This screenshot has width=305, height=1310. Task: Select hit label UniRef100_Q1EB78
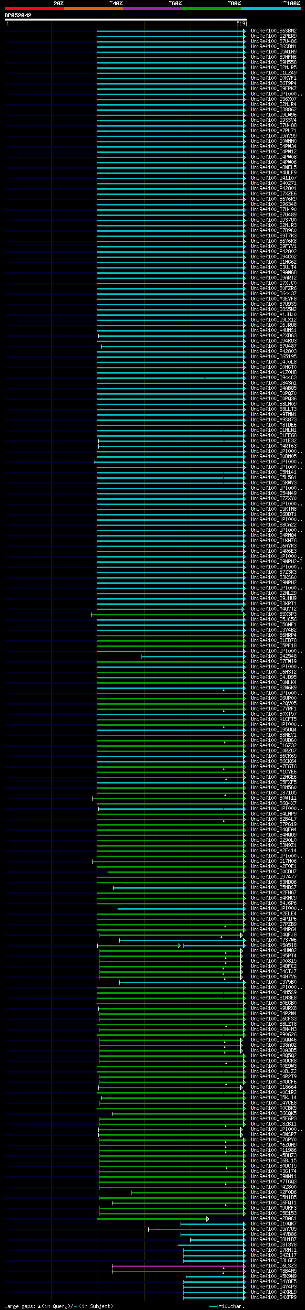click(x=274, y=640)
